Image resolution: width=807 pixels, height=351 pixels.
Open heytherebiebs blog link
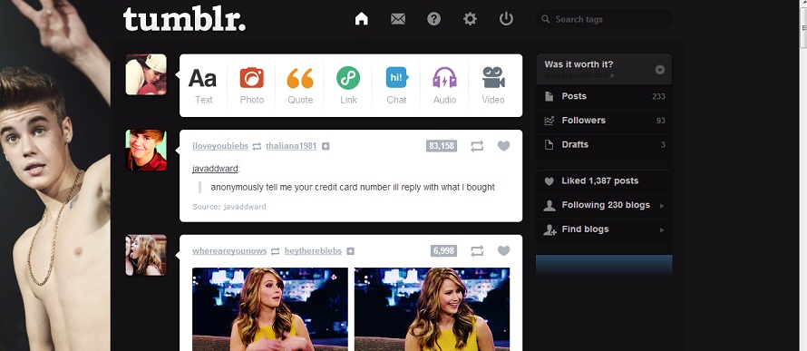point(313,251)
